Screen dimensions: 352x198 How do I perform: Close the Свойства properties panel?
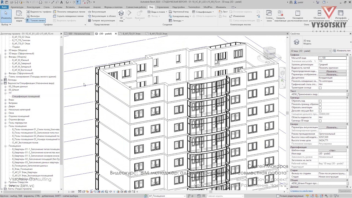pyautogui.click(x=350, y=34)
